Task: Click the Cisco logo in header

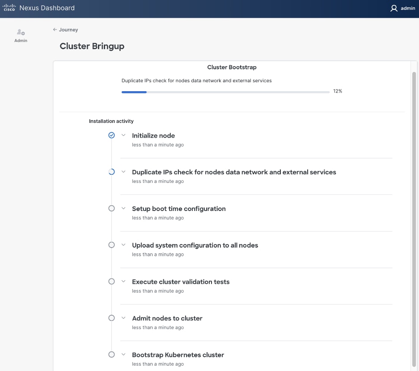Action: pos(9,8)
